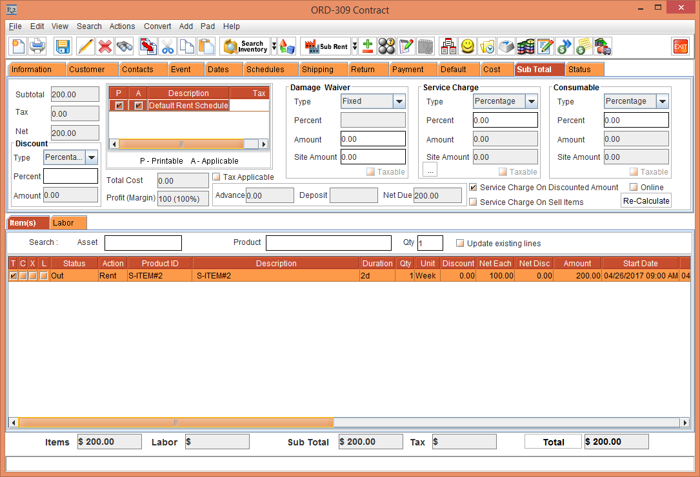
Task: Click the Print icon in toolbar
Action: coord(37,46)
